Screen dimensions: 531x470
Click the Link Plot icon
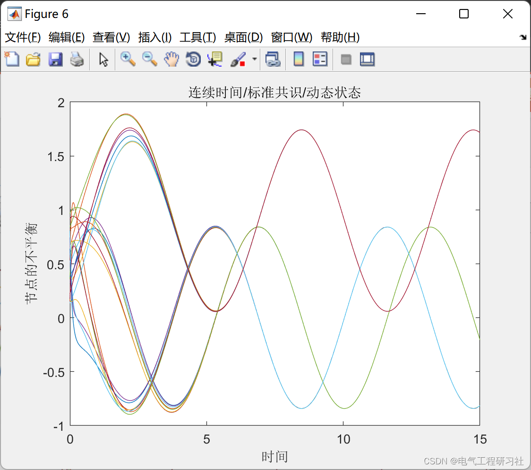[273, 59]
